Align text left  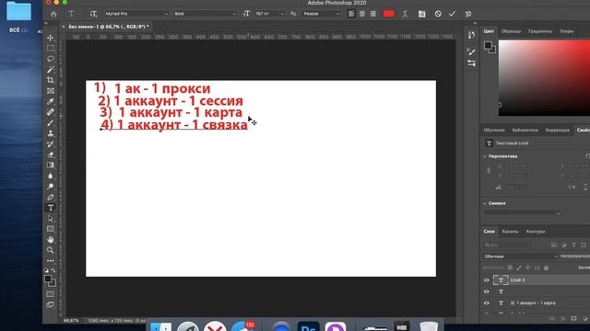(x=351, y=14)
